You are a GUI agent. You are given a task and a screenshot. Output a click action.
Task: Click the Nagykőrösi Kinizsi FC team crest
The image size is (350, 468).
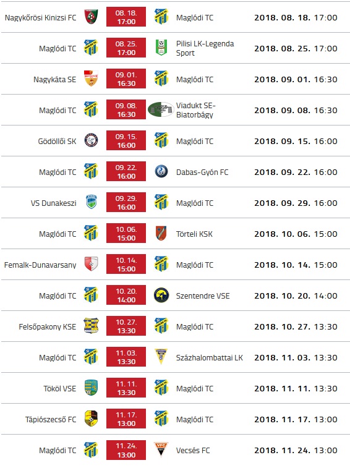pyautogui.click(x=91, y=17)
